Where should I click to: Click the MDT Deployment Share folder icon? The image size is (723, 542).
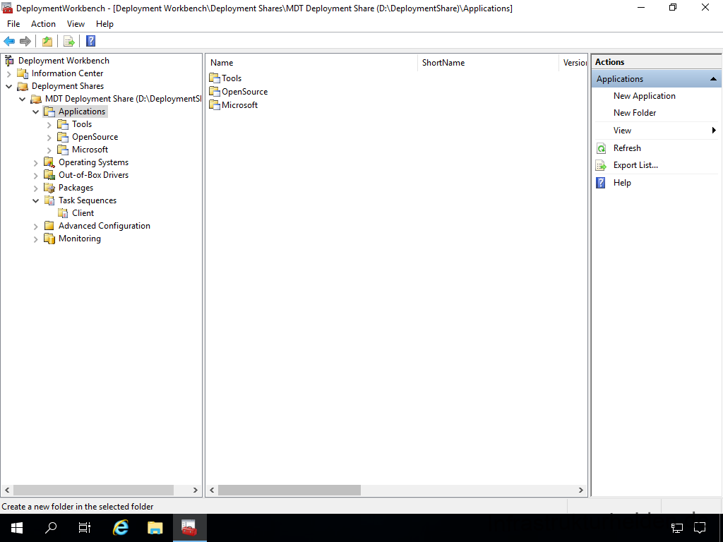[x=36, y=99]
